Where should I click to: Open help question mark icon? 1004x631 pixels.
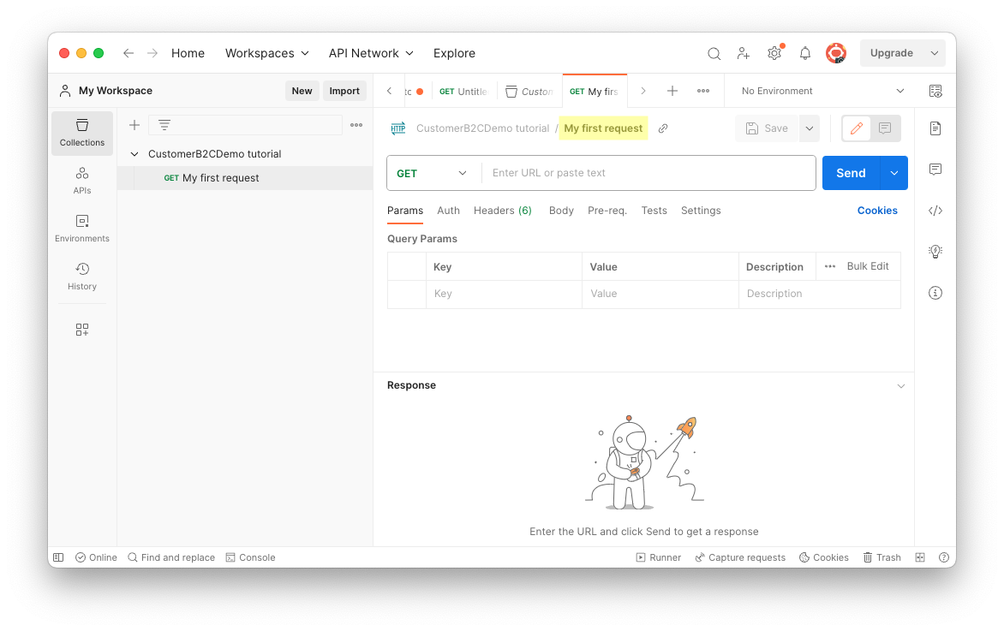click(943, 557)
